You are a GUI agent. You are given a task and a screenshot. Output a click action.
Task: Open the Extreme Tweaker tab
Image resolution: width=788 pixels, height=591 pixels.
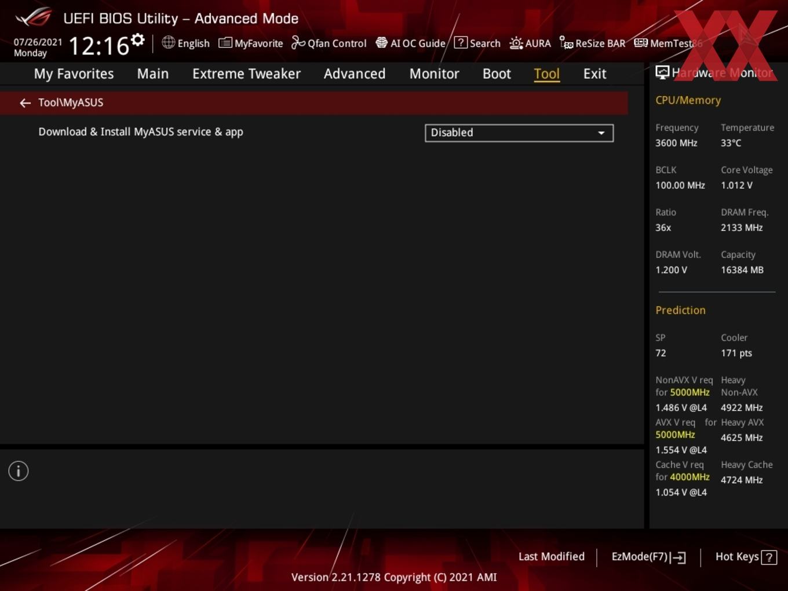(246, 74)
